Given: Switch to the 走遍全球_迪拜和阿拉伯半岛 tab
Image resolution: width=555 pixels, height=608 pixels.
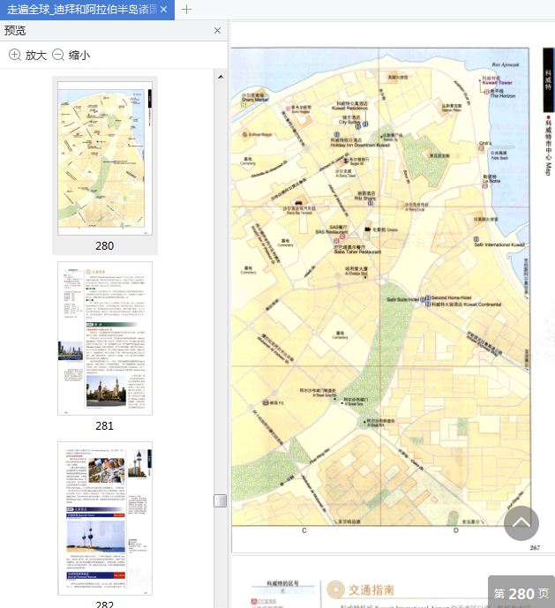Looking at the screenshot, I should coord(79,9).
